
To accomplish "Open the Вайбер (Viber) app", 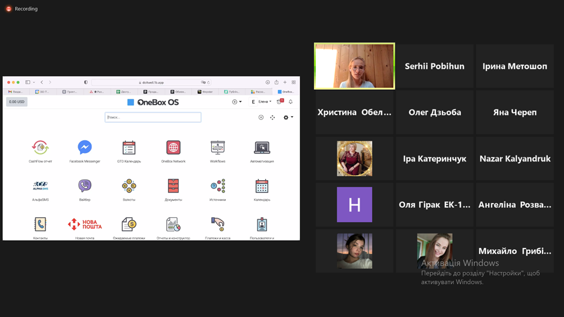I will (x=84, y=186).
